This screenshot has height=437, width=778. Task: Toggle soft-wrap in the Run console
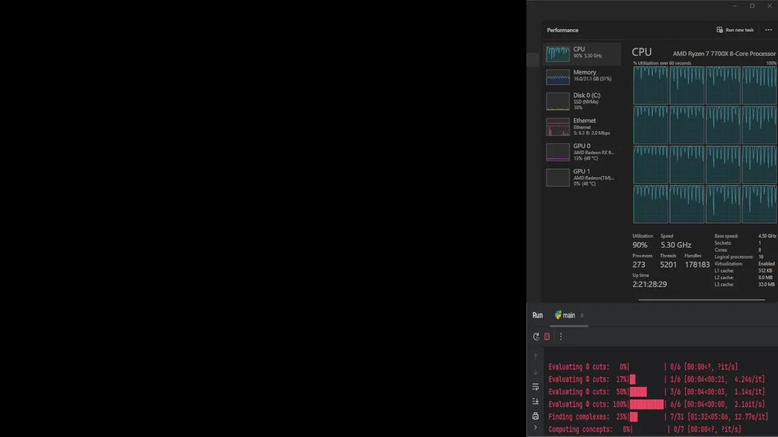click(535, 387)
